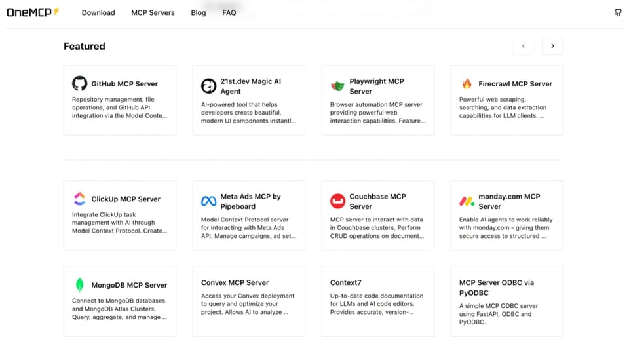This screenshot has height=346, width=629.
Task: Click the ClickUp logo icon
Action: [79, 199]
